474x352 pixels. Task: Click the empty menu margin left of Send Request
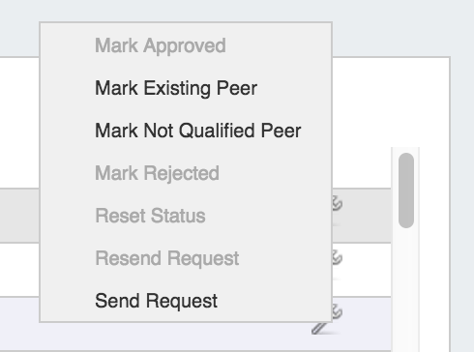click(67, 301)
